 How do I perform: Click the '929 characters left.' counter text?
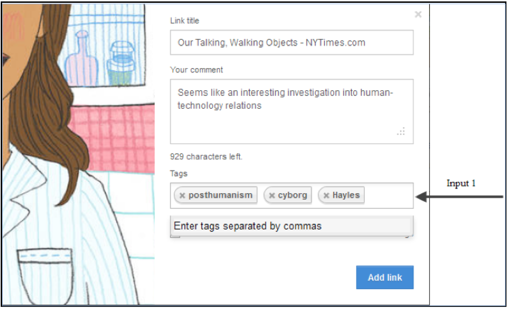click(x=206, y=157)
